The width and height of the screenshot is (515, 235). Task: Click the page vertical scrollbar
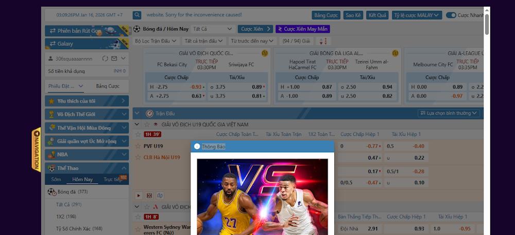[487, 23]
